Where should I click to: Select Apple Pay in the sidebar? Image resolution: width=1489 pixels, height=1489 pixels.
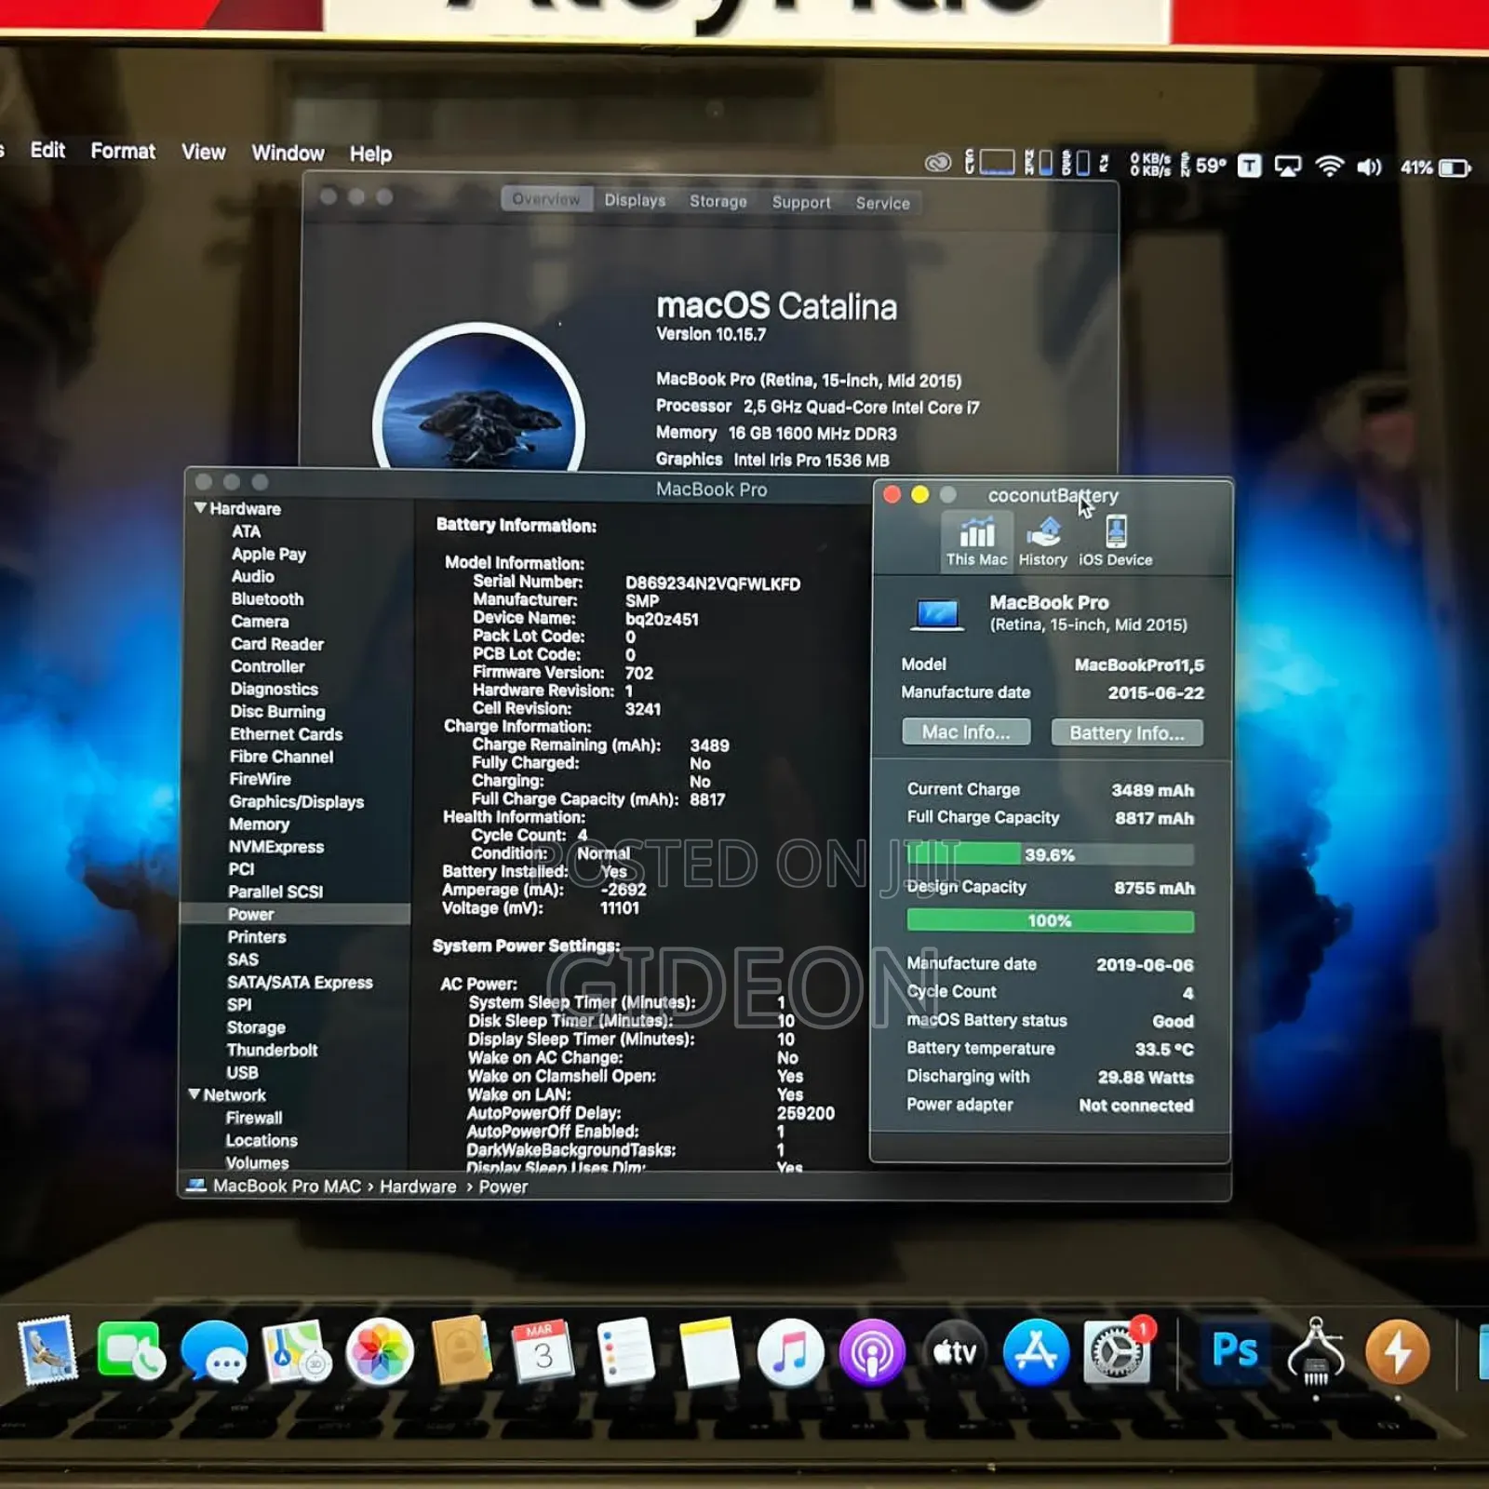tap(268, 554)
